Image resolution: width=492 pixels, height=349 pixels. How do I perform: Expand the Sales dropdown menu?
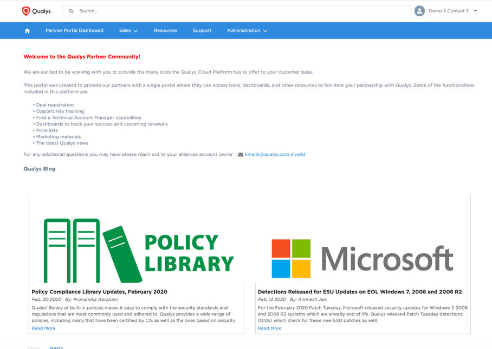click(128, 30)
